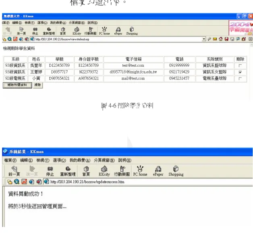This screenshot has height=233, width=253.
Task: Tick delete checkbox for 小黃 row
Action: 240,78
